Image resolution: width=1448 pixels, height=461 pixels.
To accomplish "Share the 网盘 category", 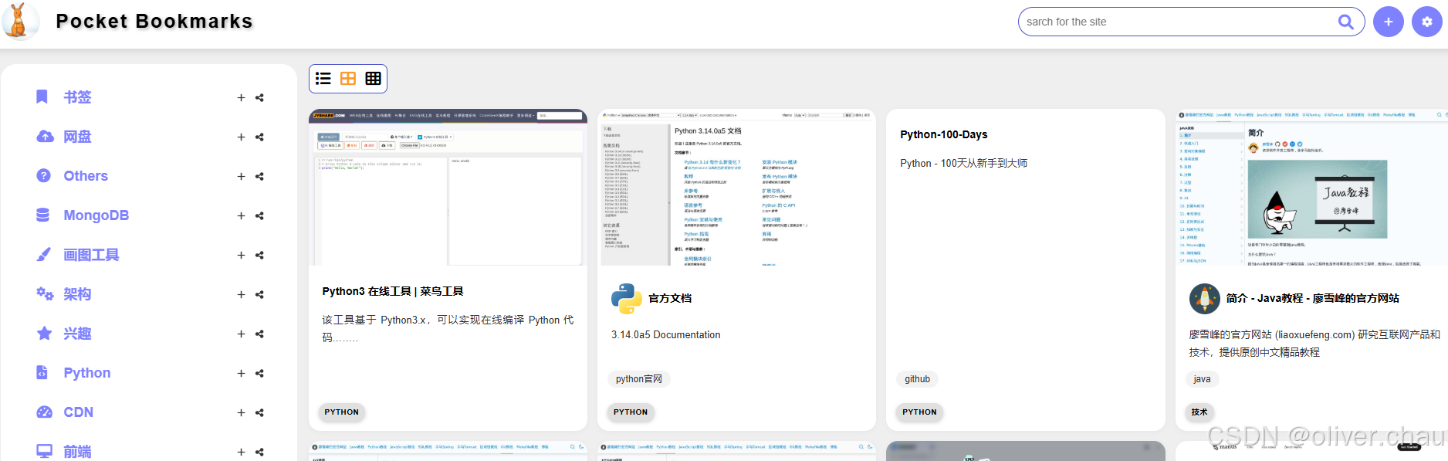I will [x=259, y=137].
